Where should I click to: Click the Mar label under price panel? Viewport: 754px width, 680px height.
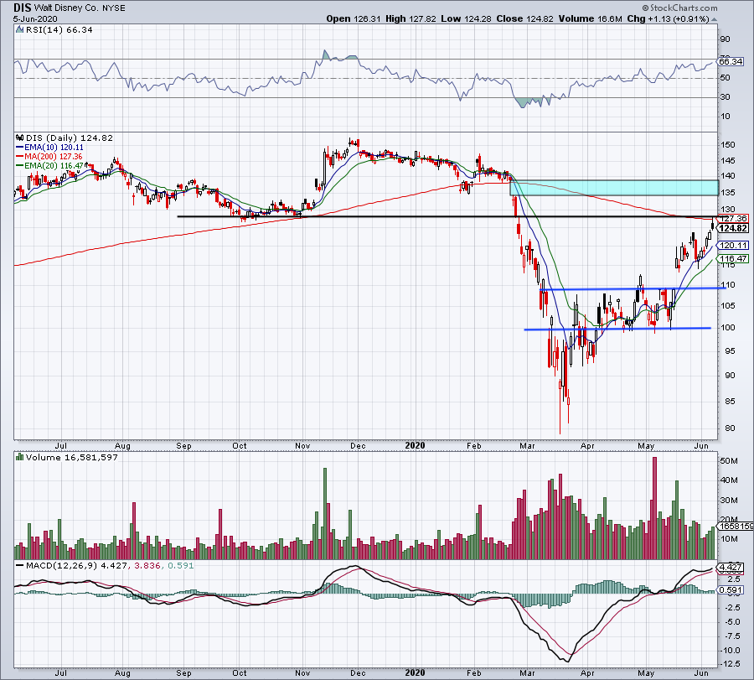pos(527,446)
